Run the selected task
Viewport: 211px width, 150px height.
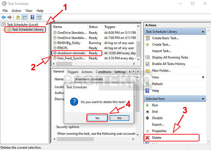pyautogui.click(x=155, y=105)
